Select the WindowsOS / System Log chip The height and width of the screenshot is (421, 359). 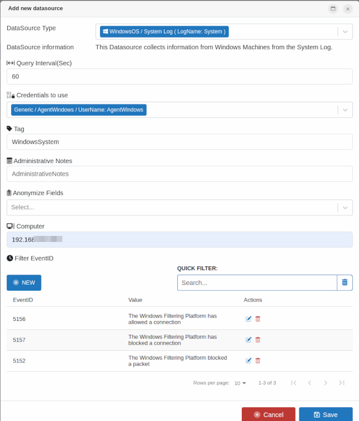[164, 31]
